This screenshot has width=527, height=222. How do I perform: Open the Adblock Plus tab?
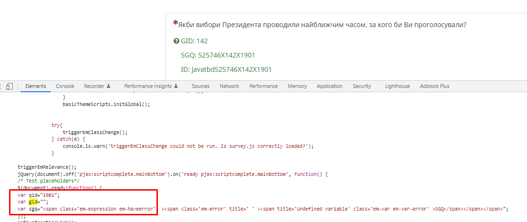[434, 86]
